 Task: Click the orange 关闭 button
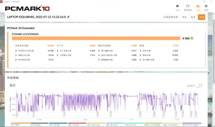(201, 17)
